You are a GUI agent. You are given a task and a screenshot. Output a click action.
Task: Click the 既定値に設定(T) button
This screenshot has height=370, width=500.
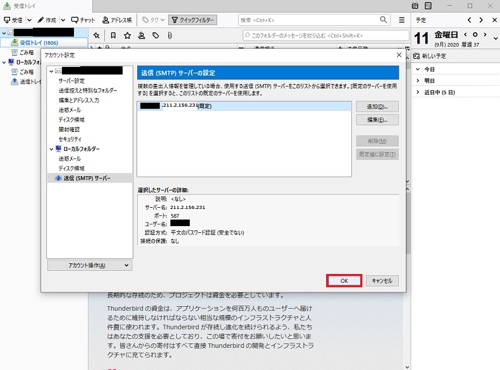tap(377, 155)
